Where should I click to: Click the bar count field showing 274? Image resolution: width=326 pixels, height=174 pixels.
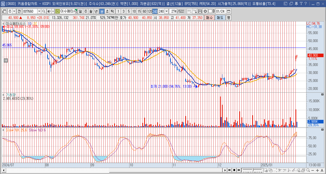click(173, 11)
